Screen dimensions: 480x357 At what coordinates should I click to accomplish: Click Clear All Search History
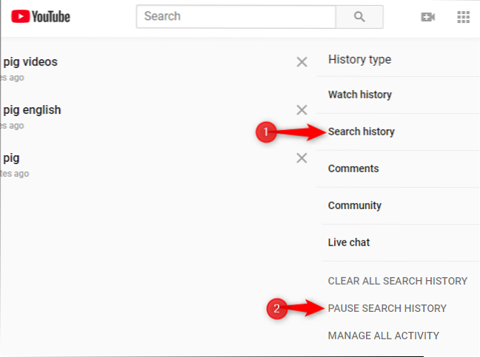398,281
